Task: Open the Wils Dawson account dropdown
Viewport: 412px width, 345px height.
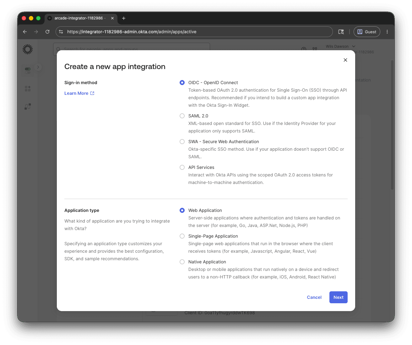Action: click(340, 46)
